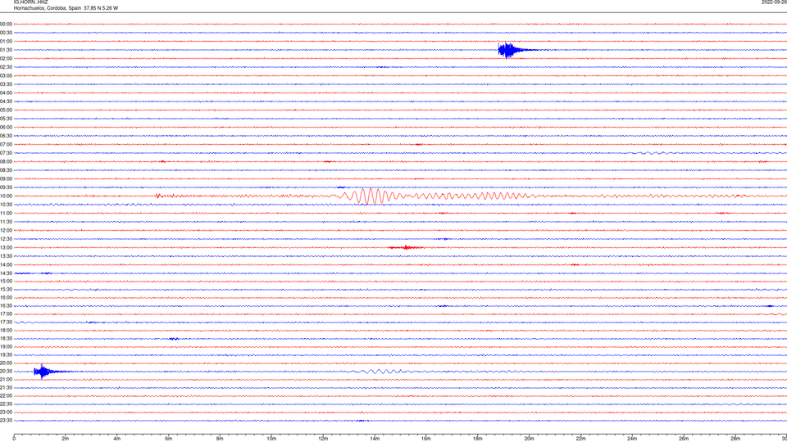Click the 14m axis tick label

[375, 439]
